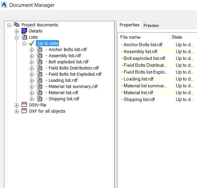Click Shipping list.rdf in the file table
The image size is (197, 188).
pos(138,99)
